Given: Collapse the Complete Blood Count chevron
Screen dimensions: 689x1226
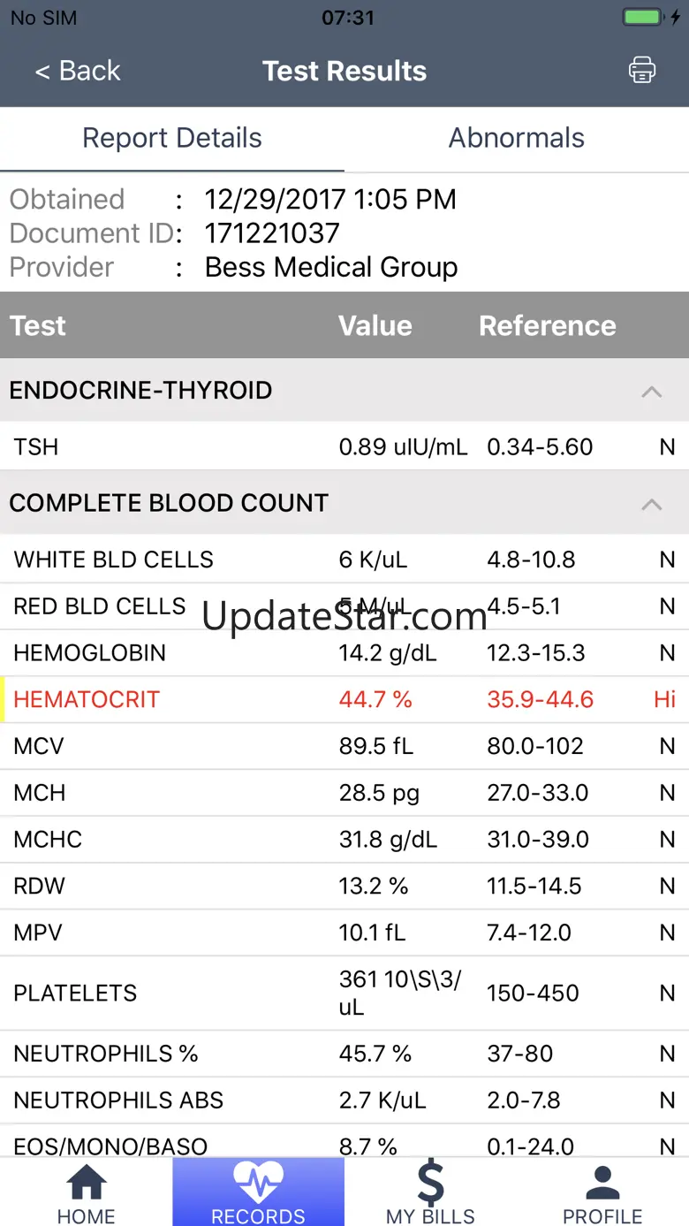Looking at the screenshot, I should point(651,504).
